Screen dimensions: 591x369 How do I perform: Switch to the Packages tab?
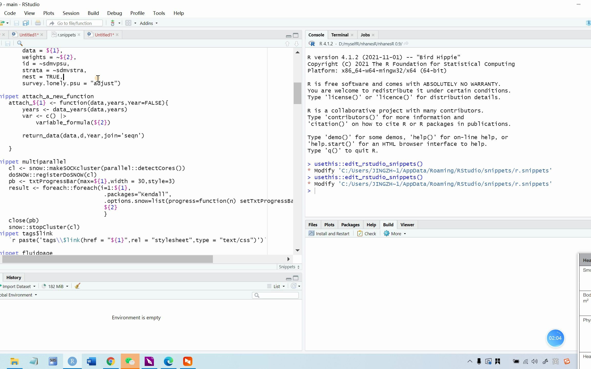(x=350, y=225)
